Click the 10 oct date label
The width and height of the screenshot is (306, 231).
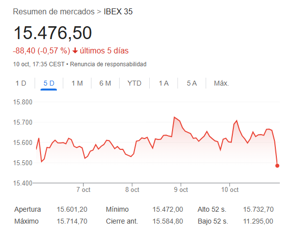230,190
